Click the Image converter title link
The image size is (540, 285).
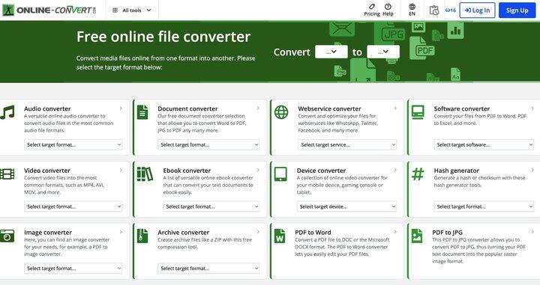[x=48, y=233]
